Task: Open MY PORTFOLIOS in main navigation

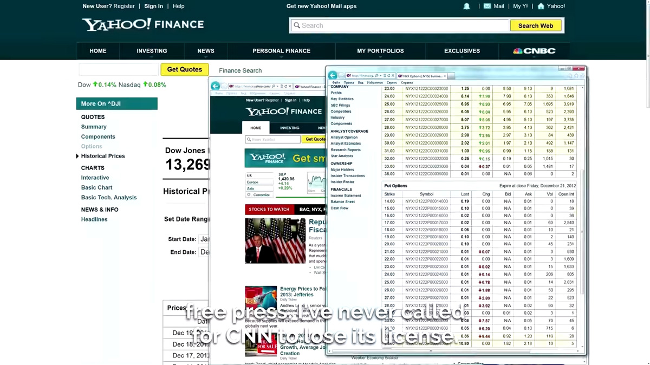Action: 380,51
